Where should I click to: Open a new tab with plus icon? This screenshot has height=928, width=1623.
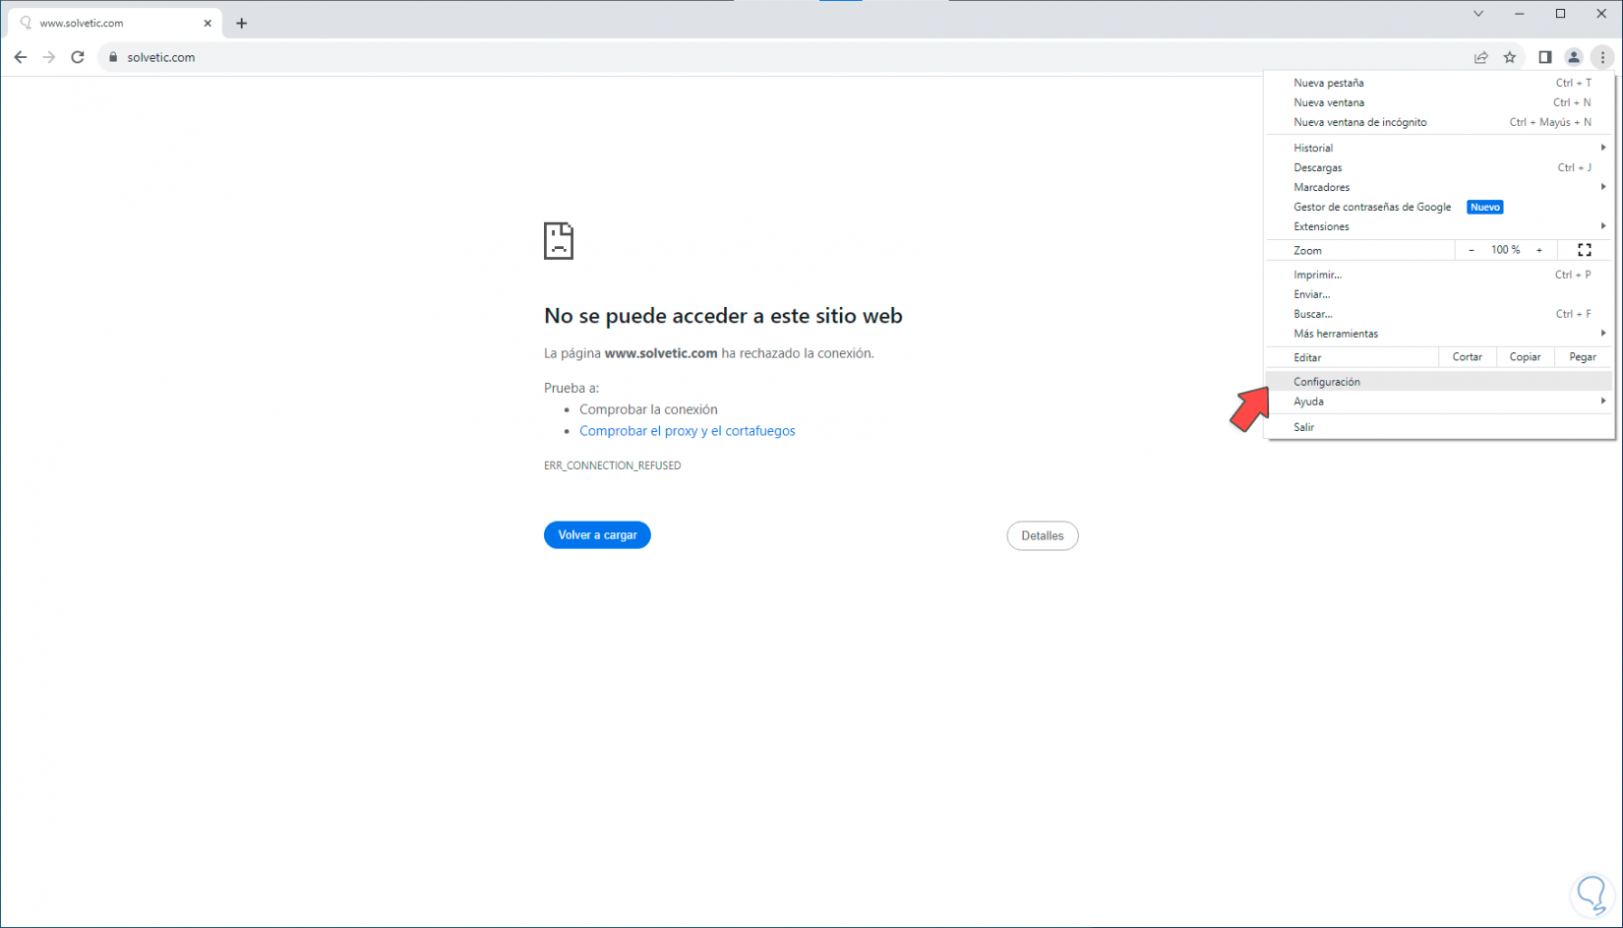(242, 23)
